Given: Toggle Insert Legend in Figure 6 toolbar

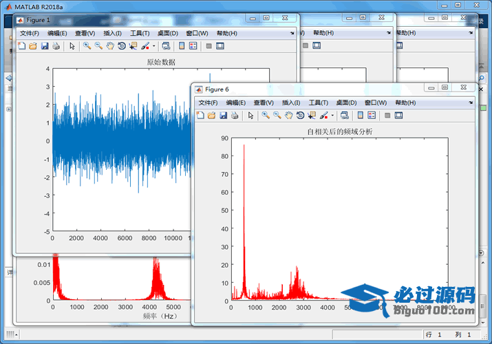Looking at the screenshot, I should coord(371,115).
